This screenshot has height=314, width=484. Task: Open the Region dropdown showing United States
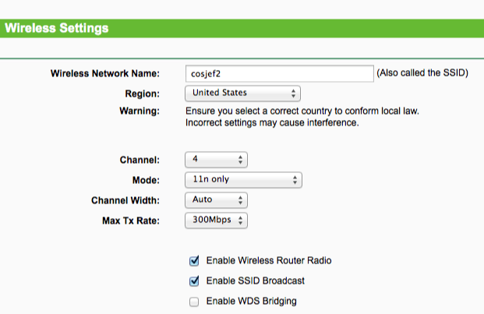click(x=242, y=93)
